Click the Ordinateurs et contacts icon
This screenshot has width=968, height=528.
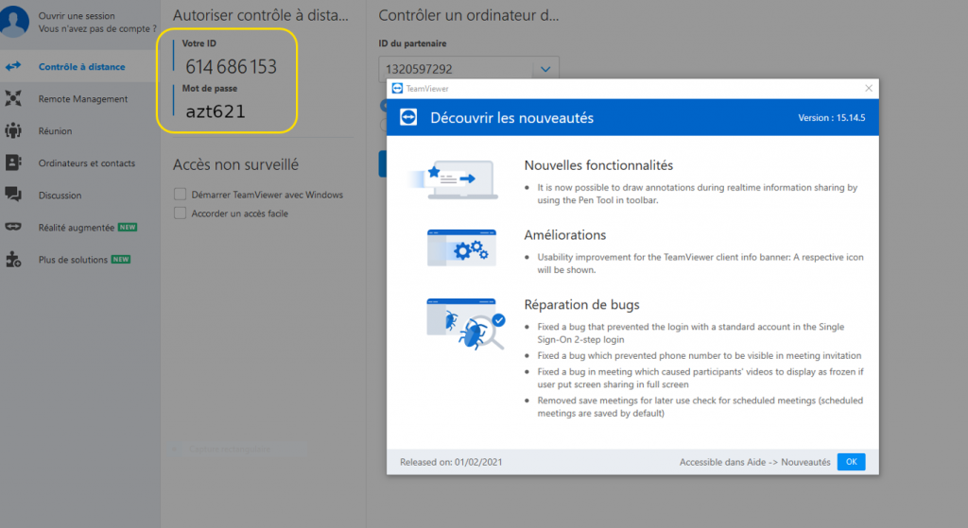[x=13, y=162]
